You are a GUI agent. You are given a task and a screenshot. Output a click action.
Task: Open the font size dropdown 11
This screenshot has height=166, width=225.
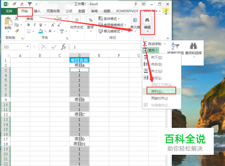(66, 19)
